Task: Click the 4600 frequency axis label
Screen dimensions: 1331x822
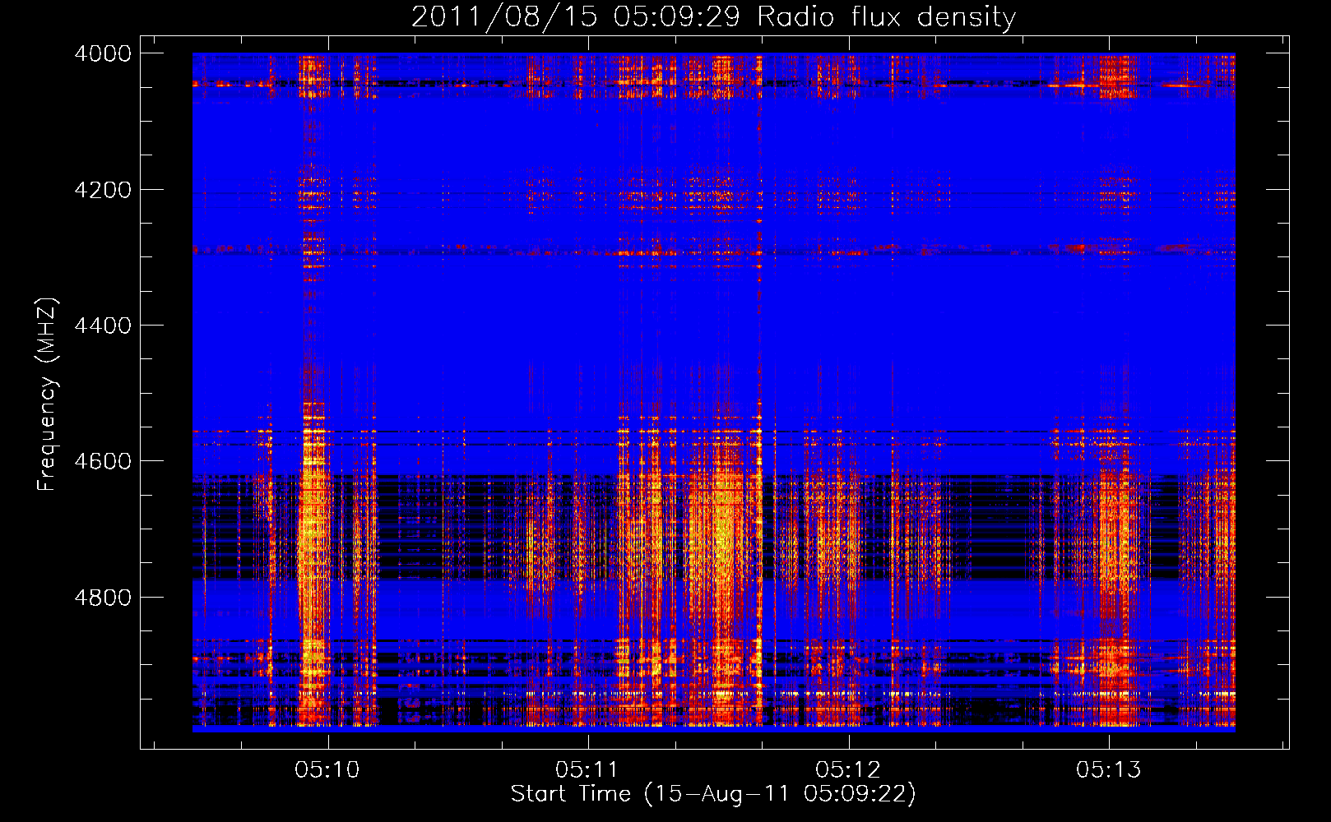Action: (x=103, y=461)
